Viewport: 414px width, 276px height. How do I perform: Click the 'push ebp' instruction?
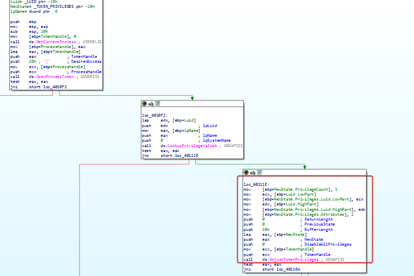point(23,22)
